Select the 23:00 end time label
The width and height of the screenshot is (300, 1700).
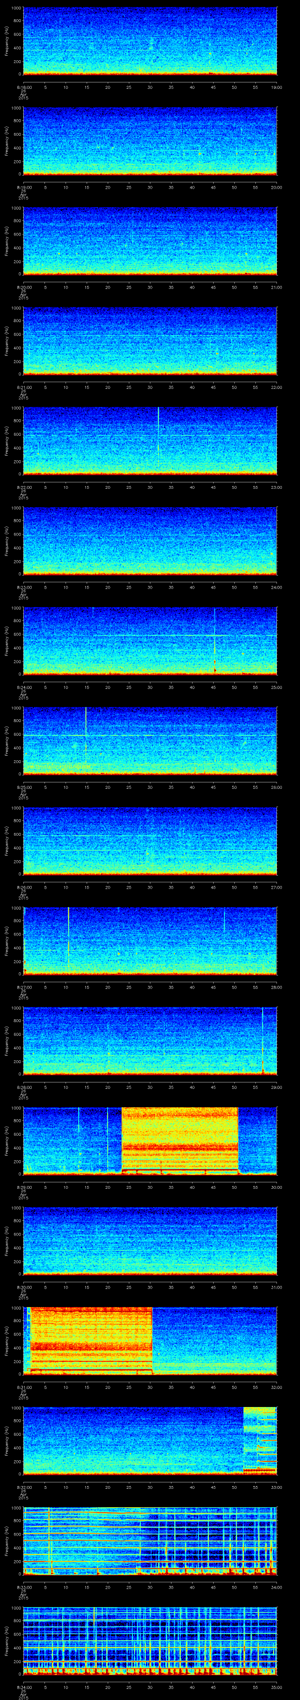click(276, 487)
